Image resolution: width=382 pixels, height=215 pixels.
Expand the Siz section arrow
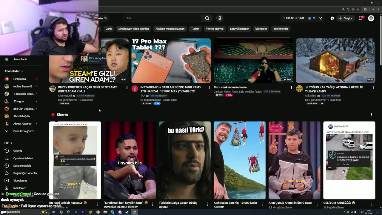pyautogui.click(x=11, y=143)
